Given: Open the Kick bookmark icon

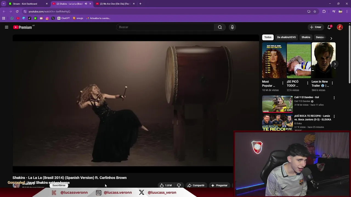Looking at the screenshot, I should [x=35, y=18].
